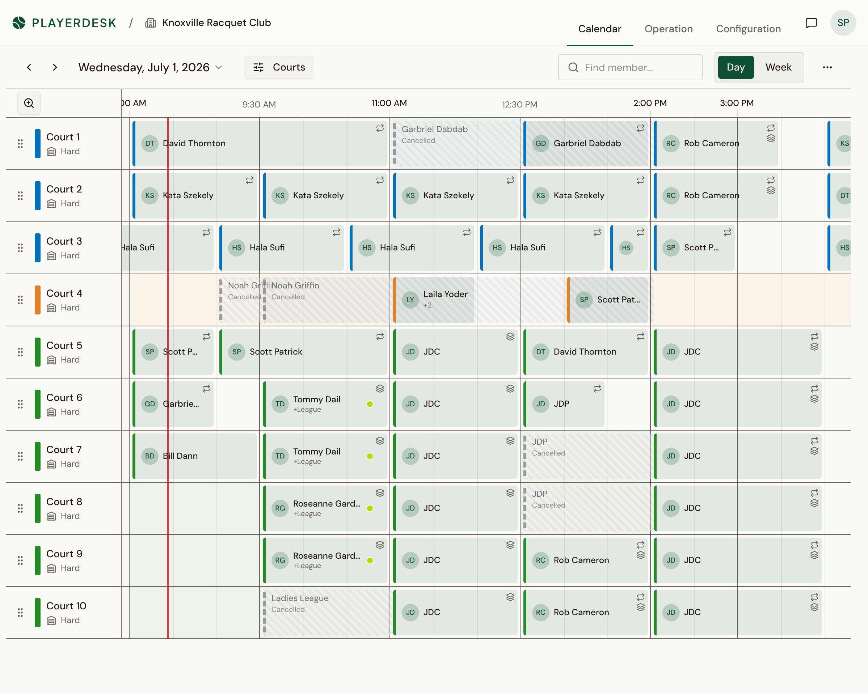Click the LY avatar on Laila Yoder booking
This screenshot has height=694, width=868.
[410, 300]
